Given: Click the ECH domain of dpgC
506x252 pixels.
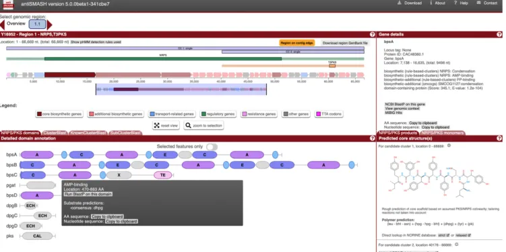Looking at the screenshot, I should pos(42,216).
